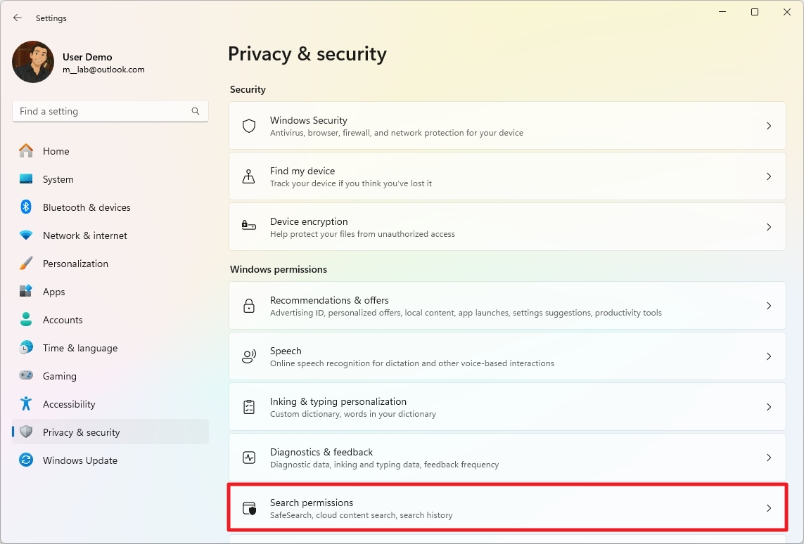
Task: Click the Speech microphone icon
Action: click(248, 356)
